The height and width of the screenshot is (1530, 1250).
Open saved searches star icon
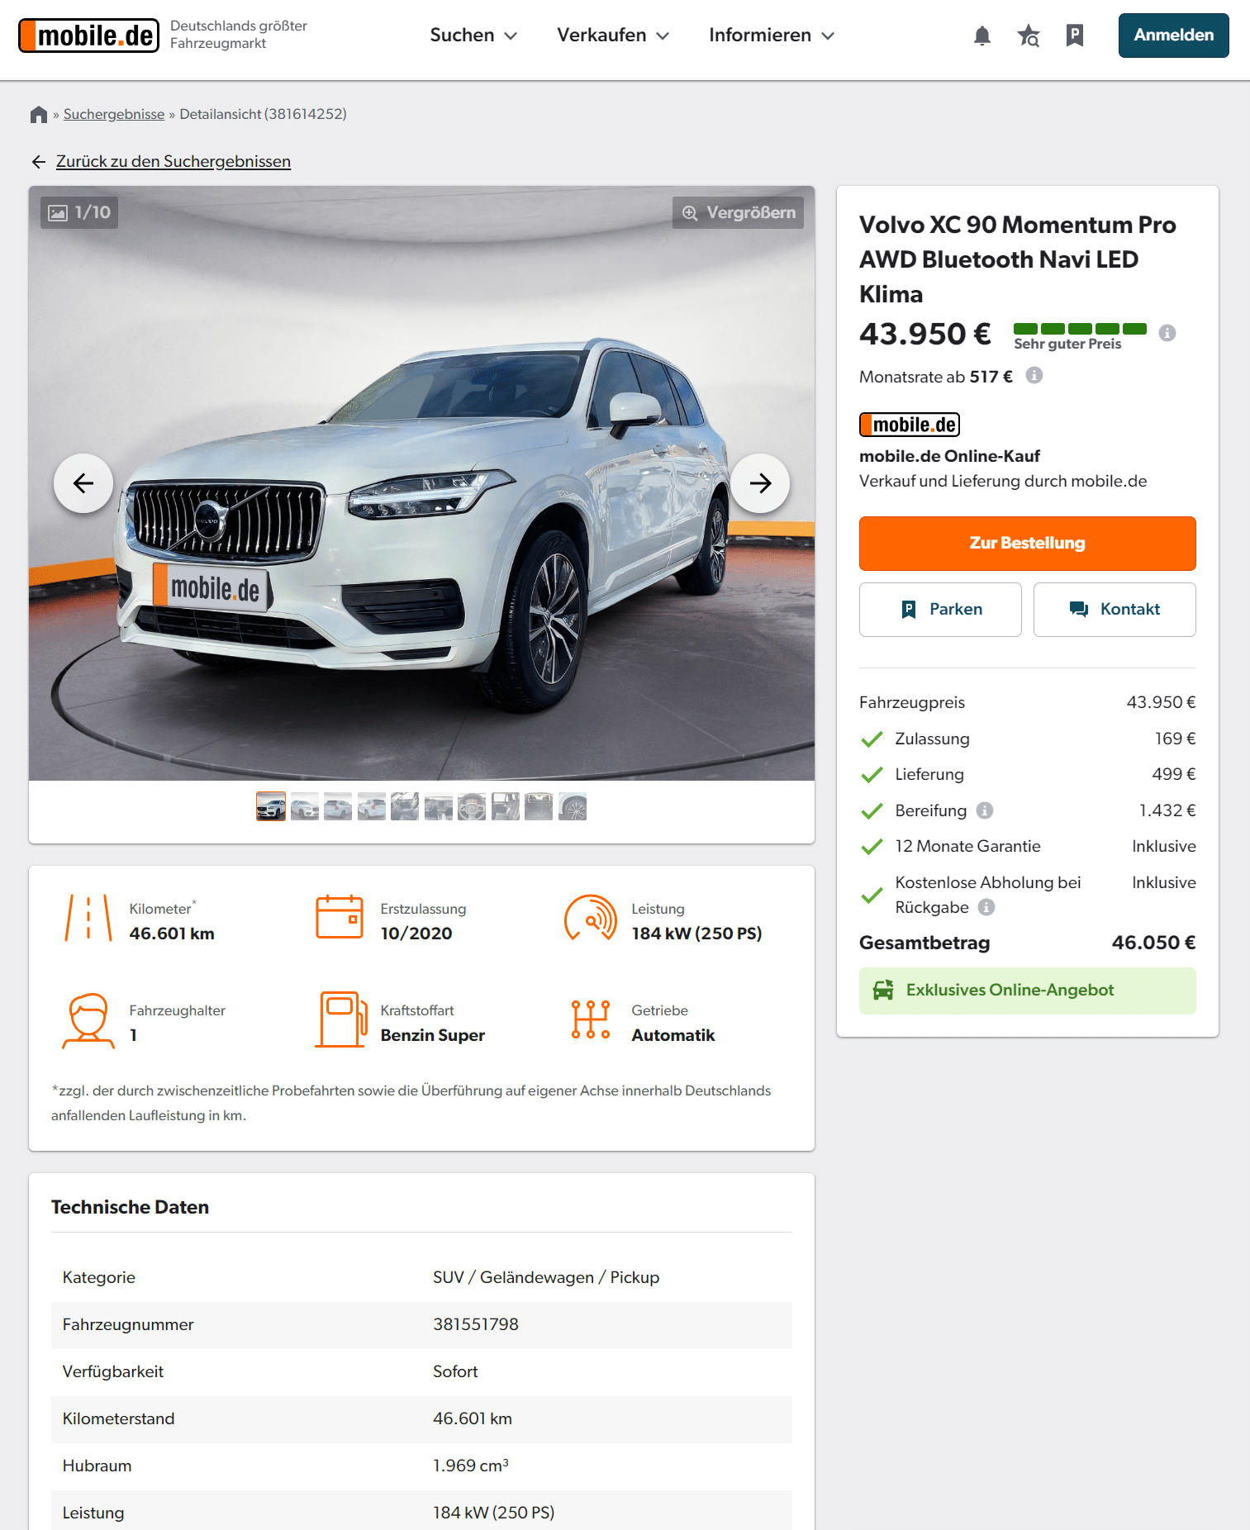tap(1029, 36)
